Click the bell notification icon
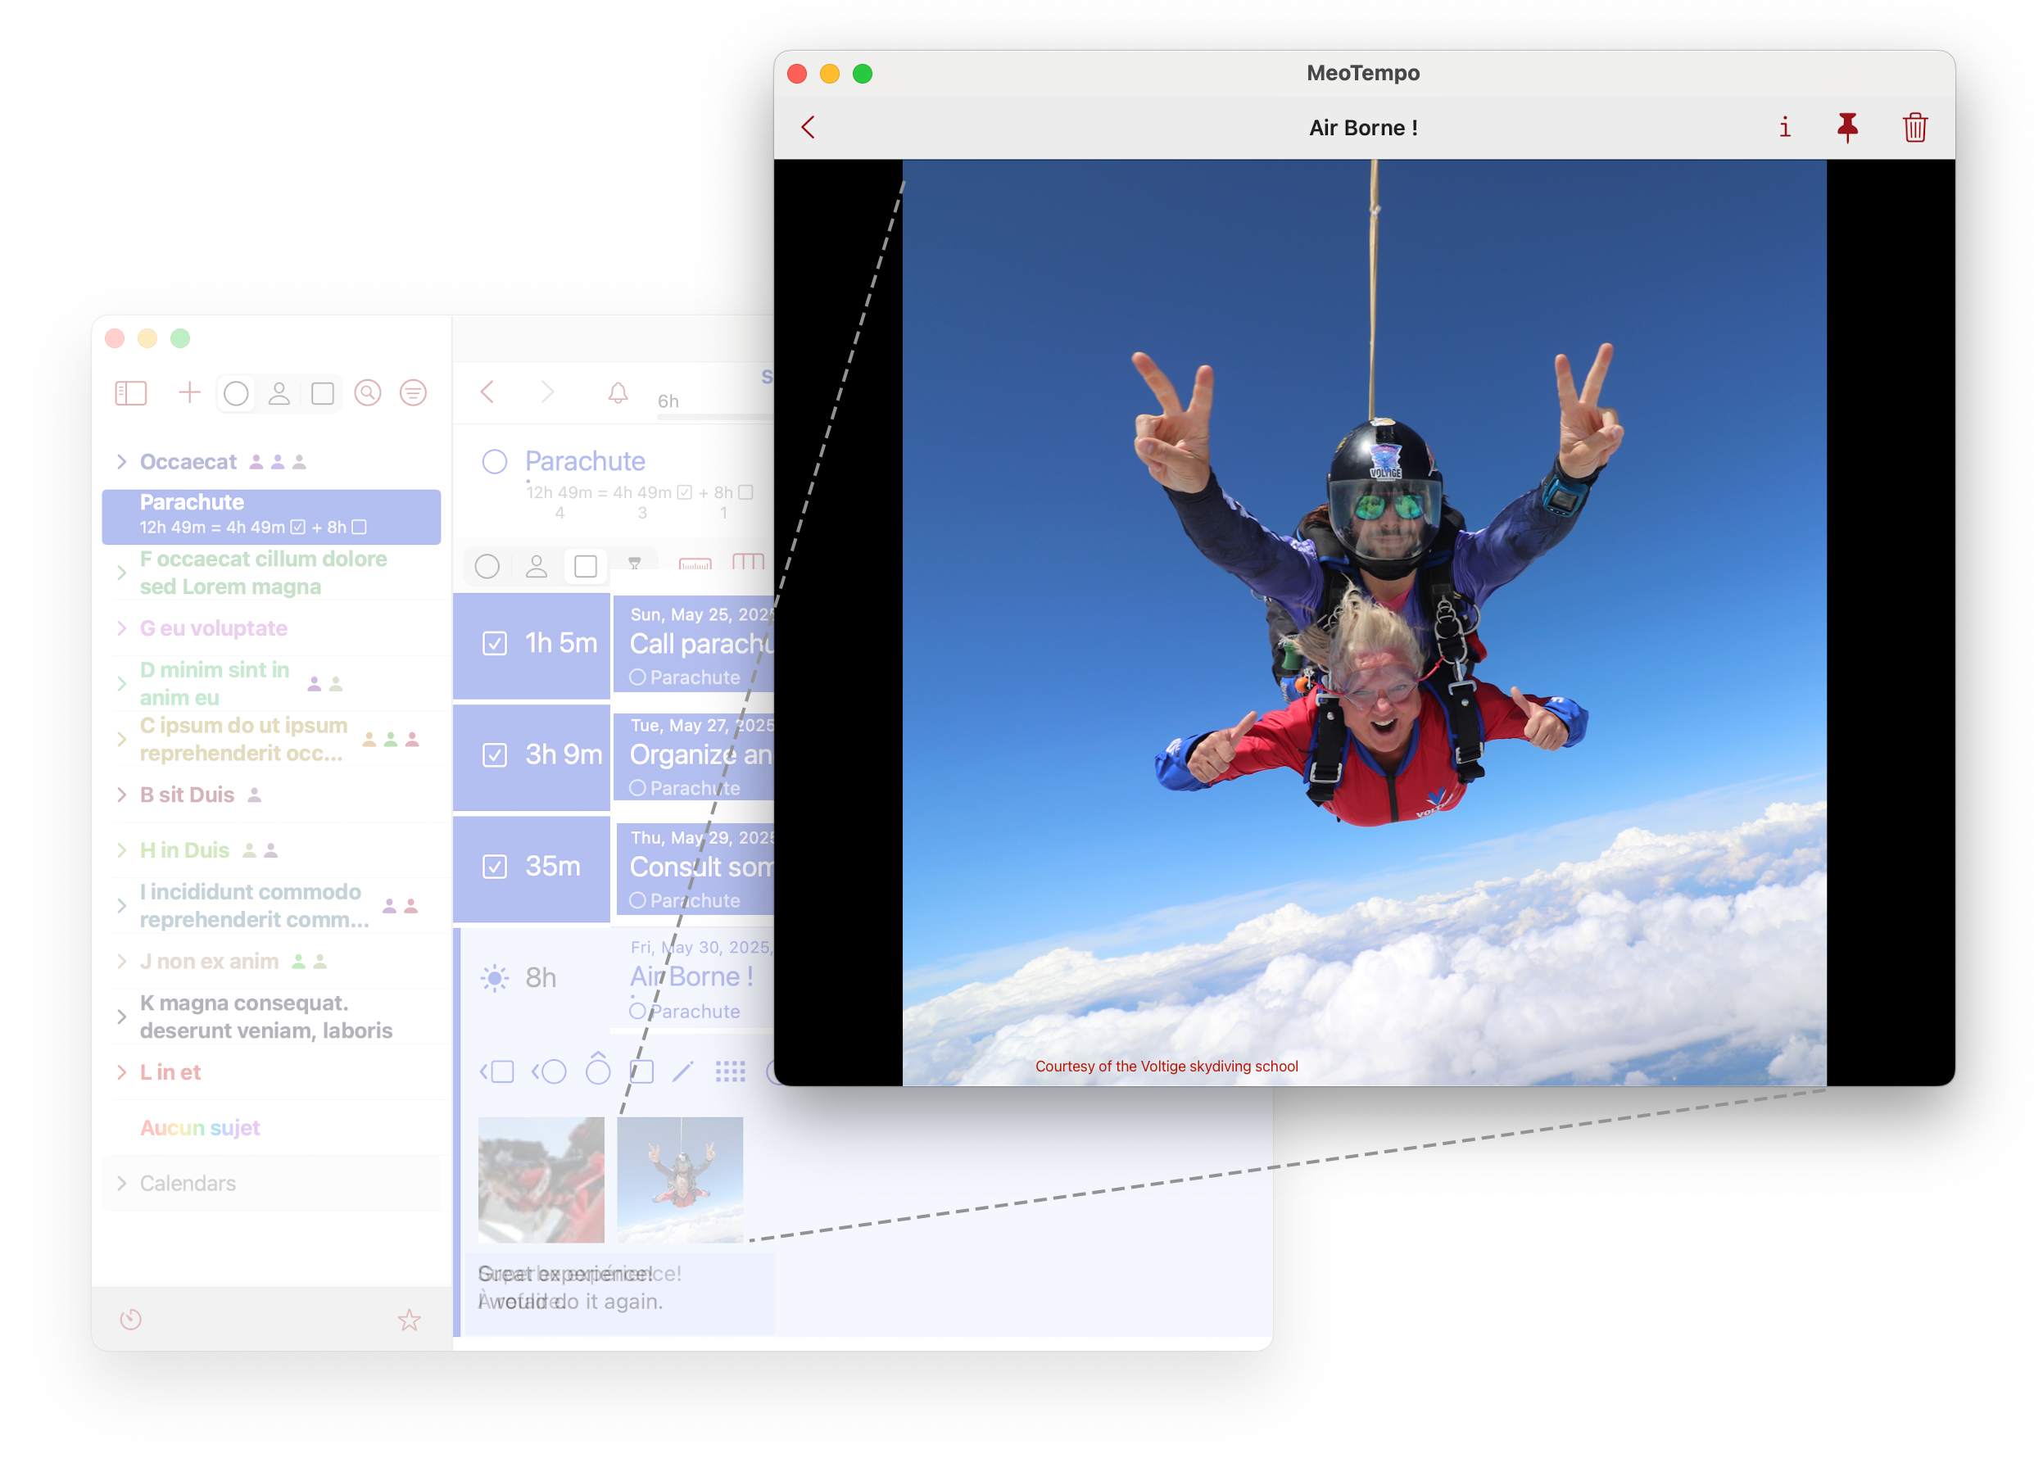 [618, 393]
